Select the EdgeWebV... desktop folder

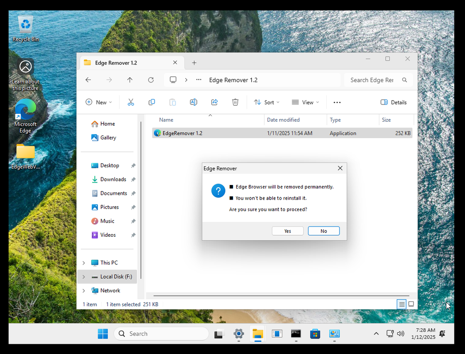[26, 156]
